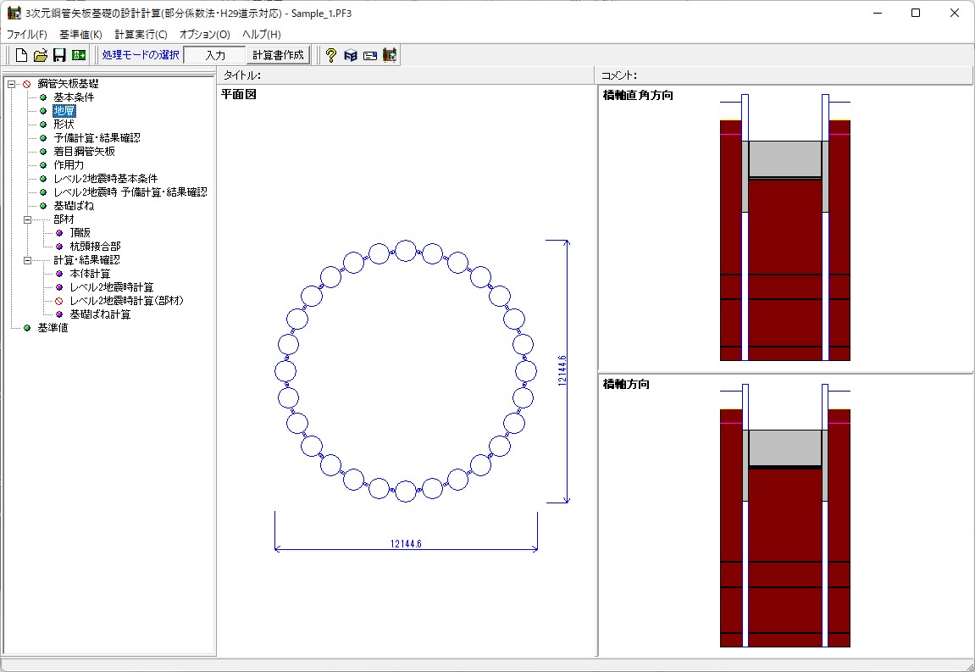Screen dimensions: 975x672
Task: Select 本体計算 in the tree
Action: (x=90, y=274)
